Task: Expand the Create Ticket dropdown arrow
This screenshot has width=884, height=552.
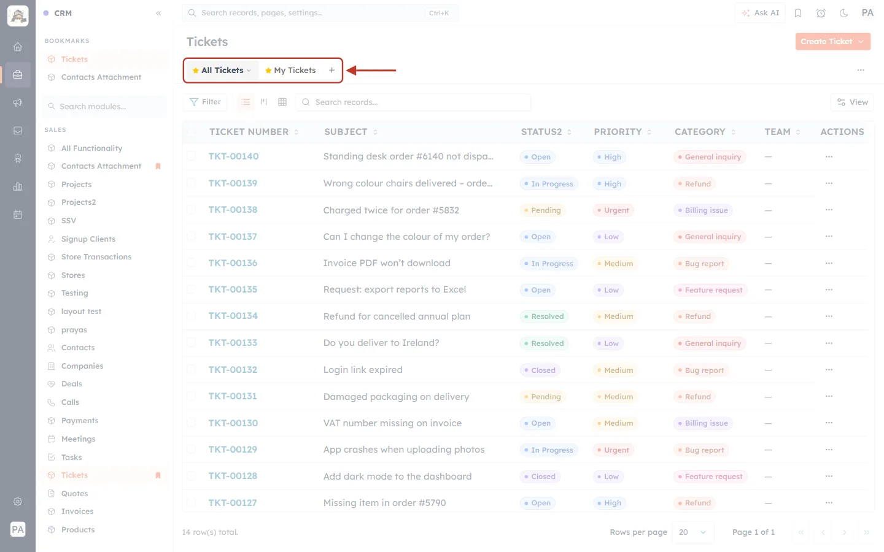Action: tap(861, 41)
